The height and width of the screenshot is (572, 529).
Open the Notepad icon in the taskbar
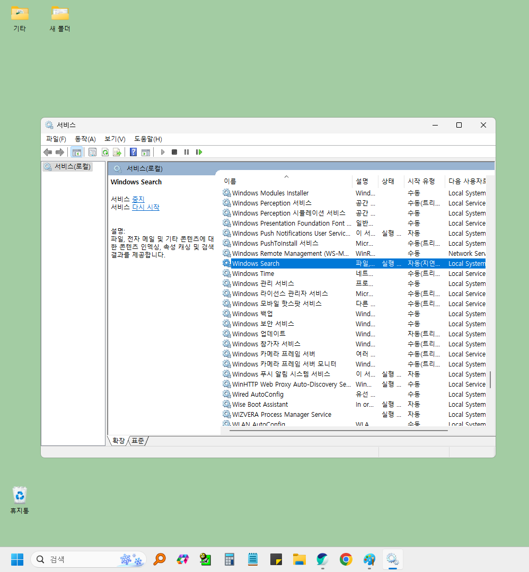point(253,559)
